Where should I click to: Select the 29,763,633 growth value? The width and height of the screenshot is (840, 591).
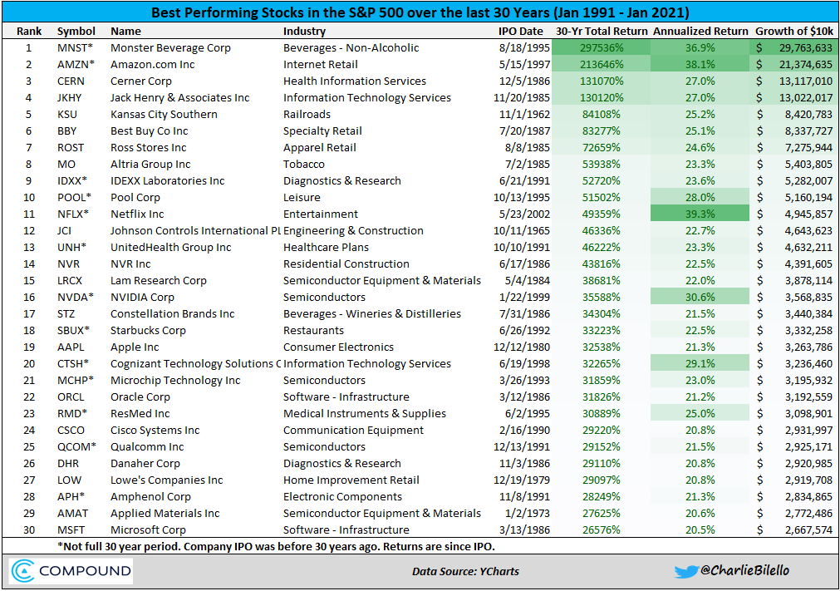[806, 47]
